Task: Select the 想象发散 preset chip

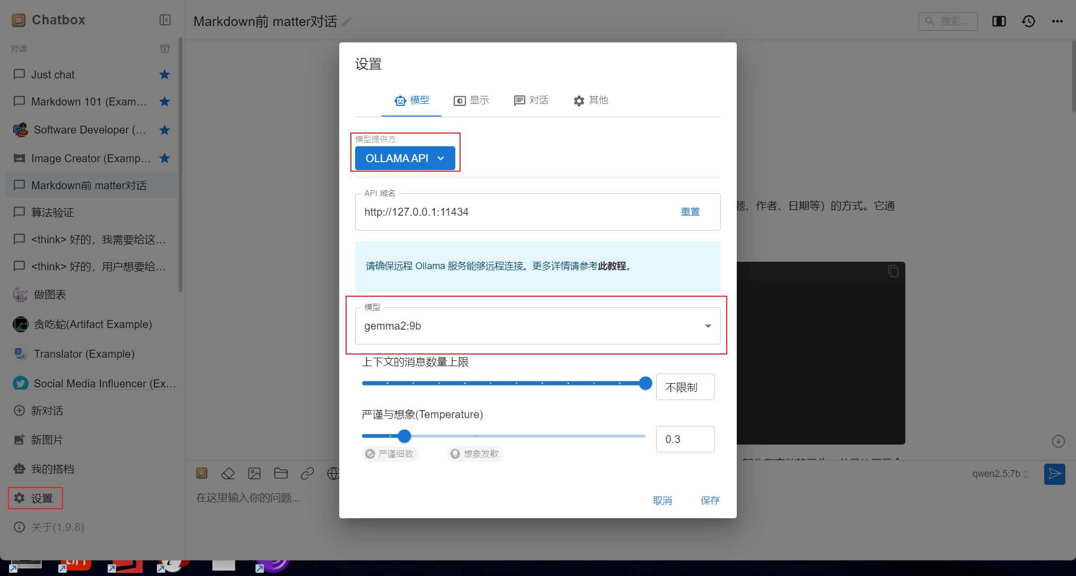Action: [475, 454]
